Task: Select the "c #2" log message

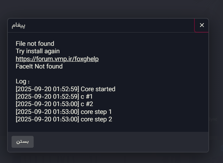Action: click(87, 104)
